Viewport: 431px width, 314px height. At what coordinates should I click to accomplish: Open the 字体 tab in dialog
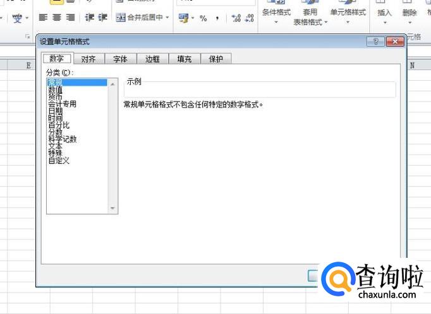(120, 59)
